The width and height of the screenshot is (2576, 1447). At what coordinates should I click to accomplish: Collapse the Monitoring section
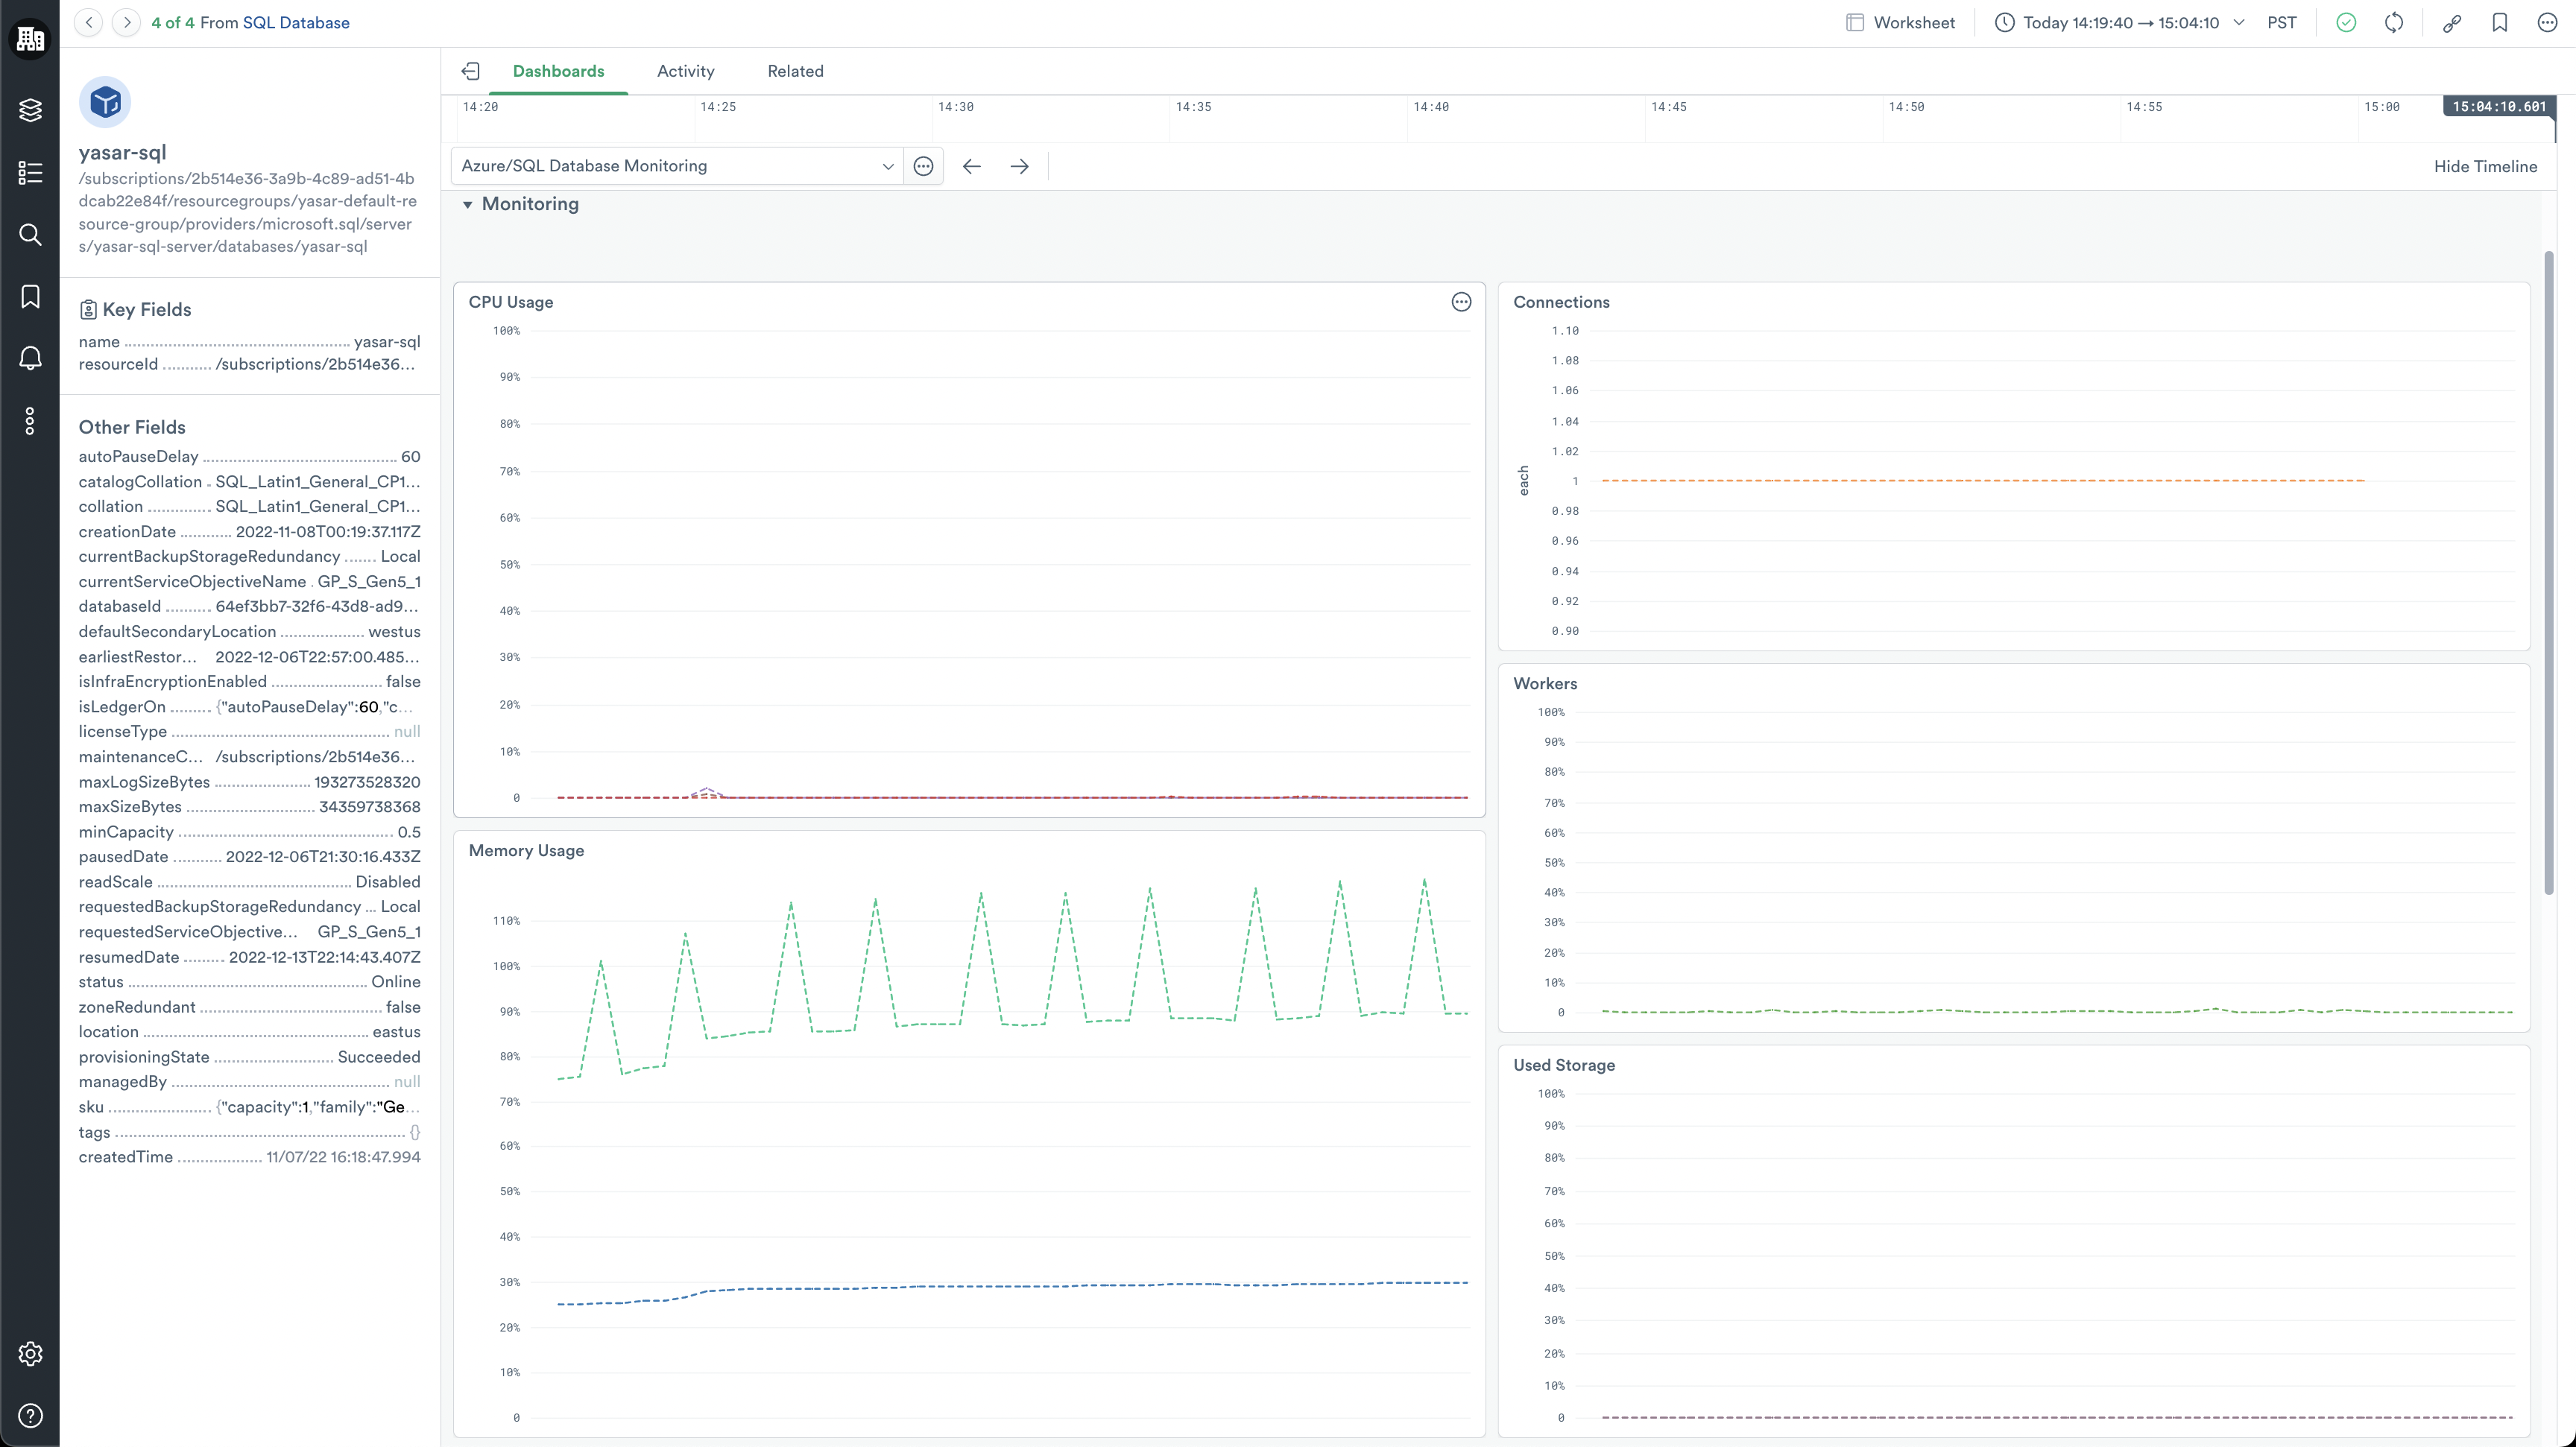[467, 205]
